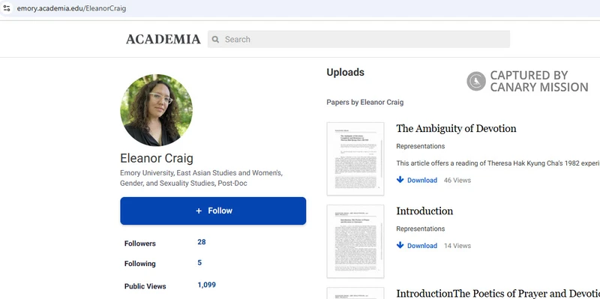Click the browser URL emory.academia.edu/EleanorCraig
This screenshot has height=299, width=600.
pyautogui.click(x=71, y=8)
